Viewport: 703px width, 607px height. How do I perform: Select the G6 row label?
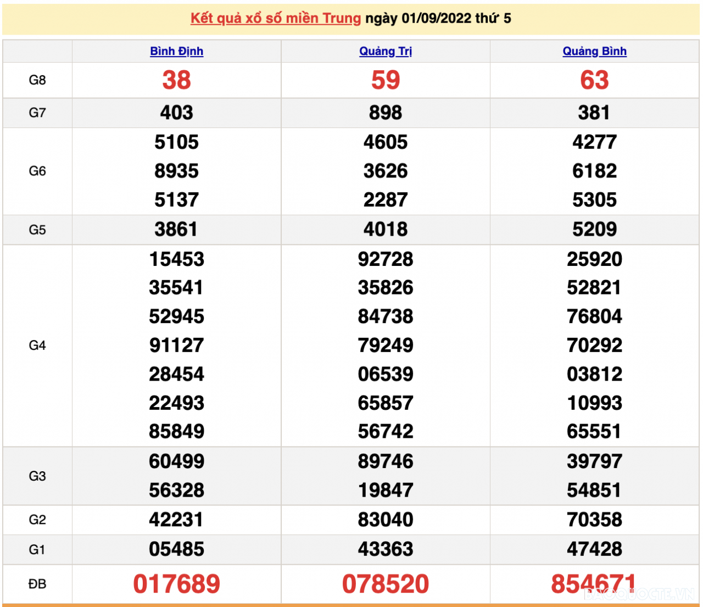(37, 171)
